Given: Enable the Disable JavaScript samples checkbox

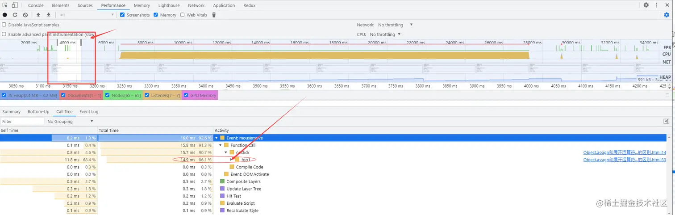Looking at the screenshot, I should point(4,25).
